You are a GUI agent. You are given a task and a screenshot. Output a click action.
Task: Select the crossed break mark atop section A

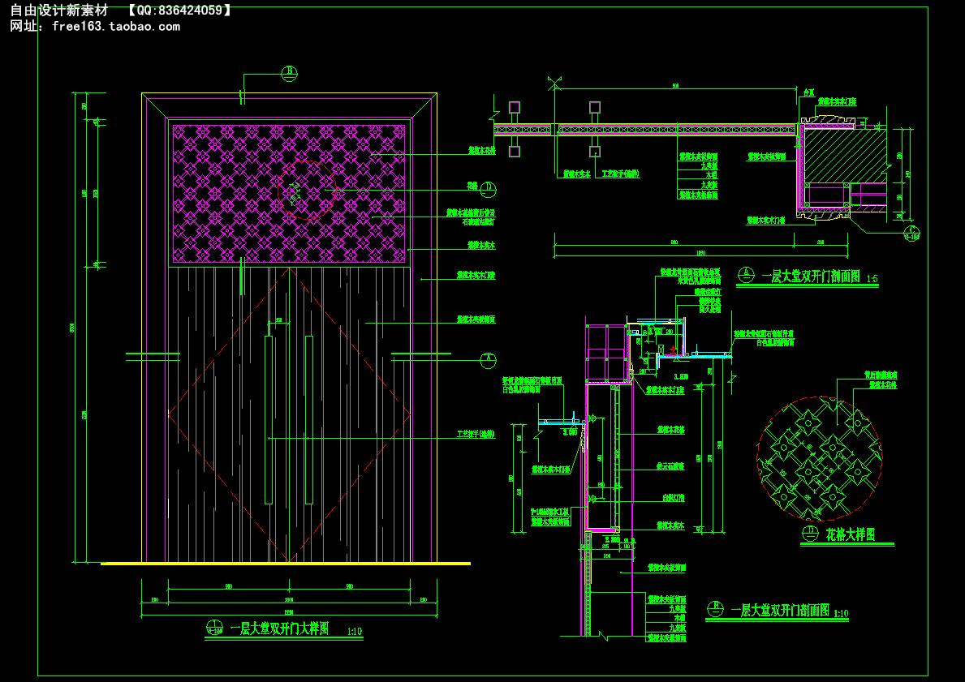pyautogui.click(x=555, y=84)
